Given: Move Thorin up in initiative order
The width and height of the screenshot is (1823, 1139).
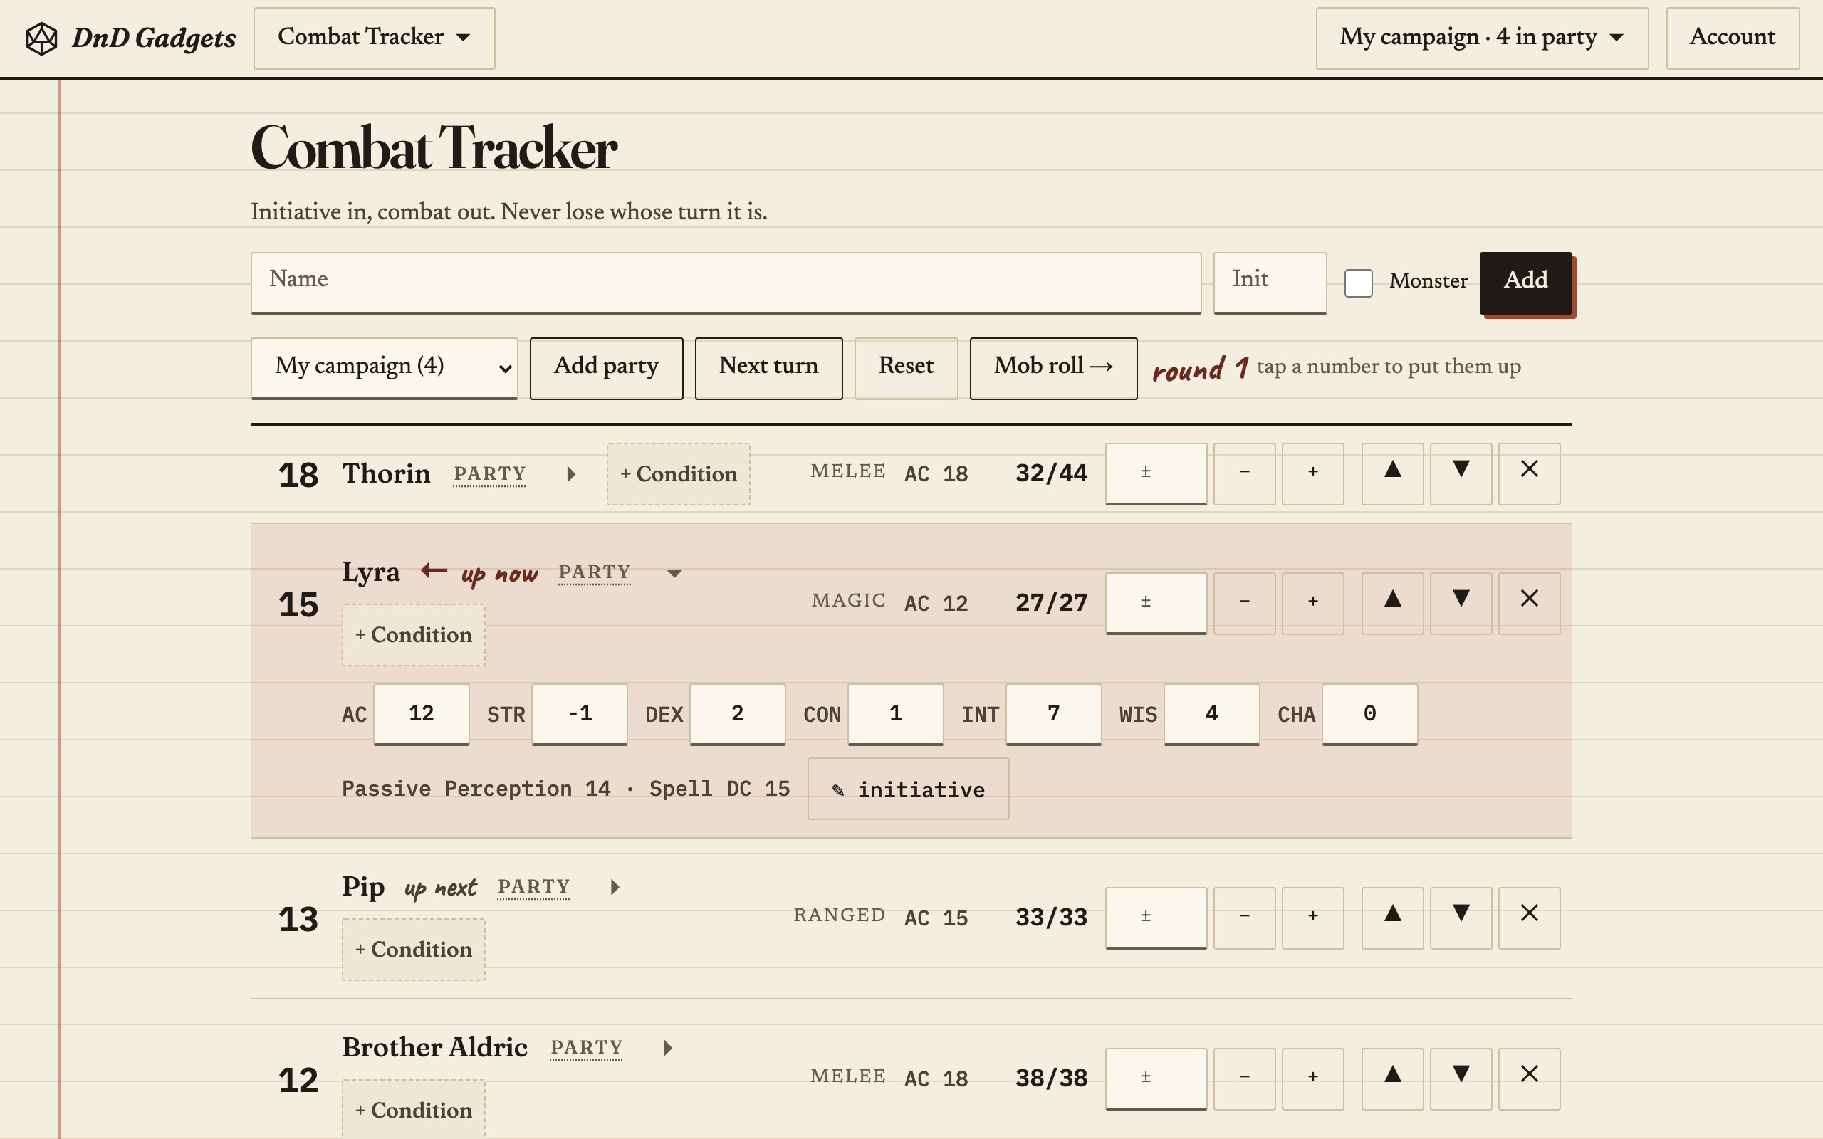Looking at the screenshot, I should [1392, 474].
